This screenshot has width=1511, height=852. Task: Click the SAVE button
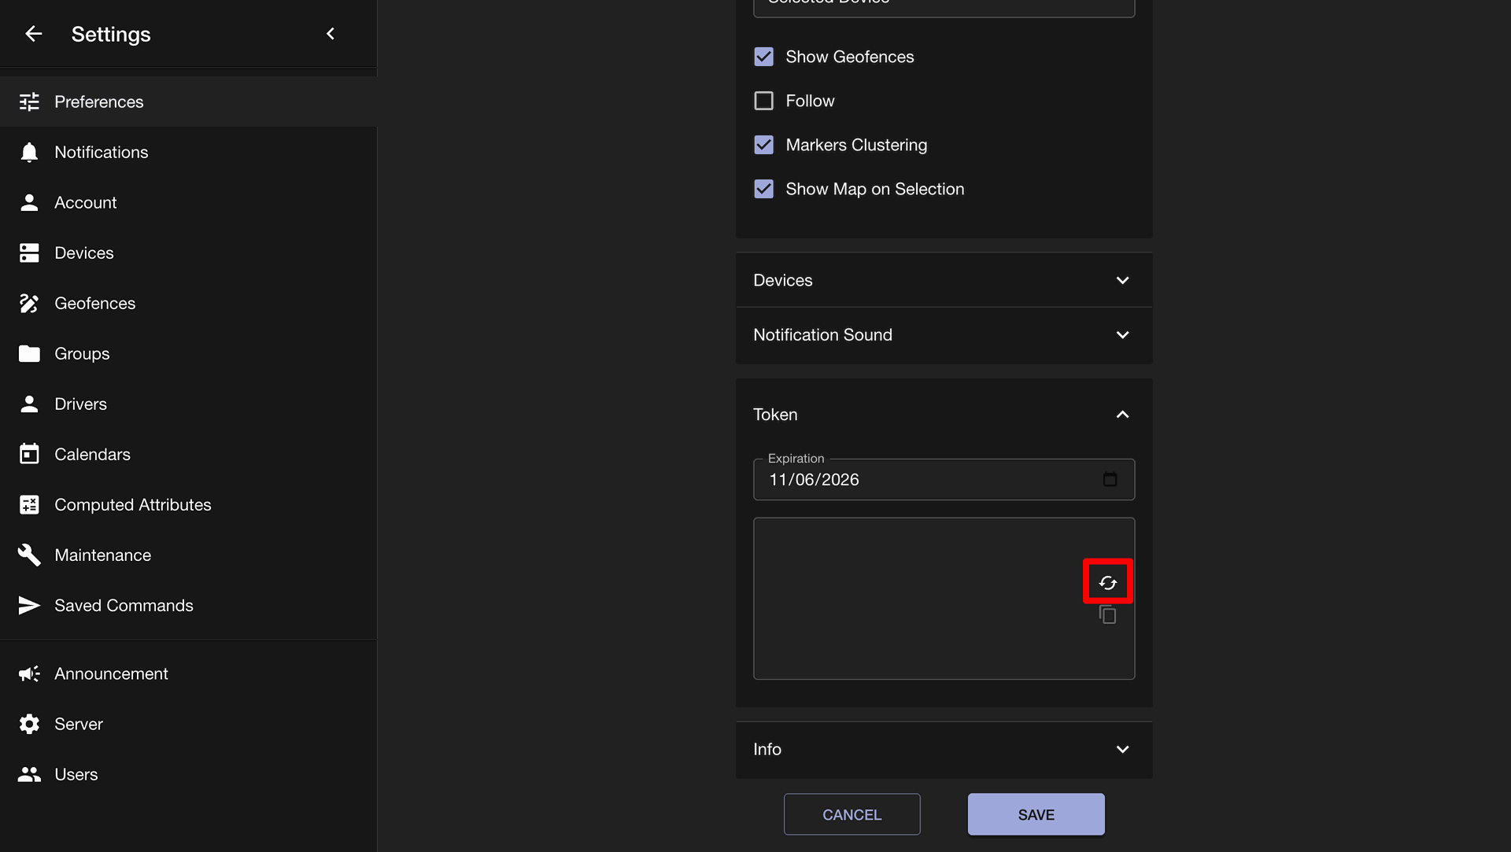pyautogui.click(x=1036, y=814)
